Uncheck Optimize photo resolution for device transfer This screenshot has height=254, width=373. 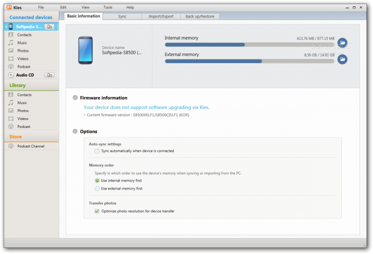click(97, 211)
